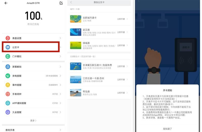Tap the blue 公交卡 card icon
Viewport: 202px width, 132px height.
tap(8, 47)
